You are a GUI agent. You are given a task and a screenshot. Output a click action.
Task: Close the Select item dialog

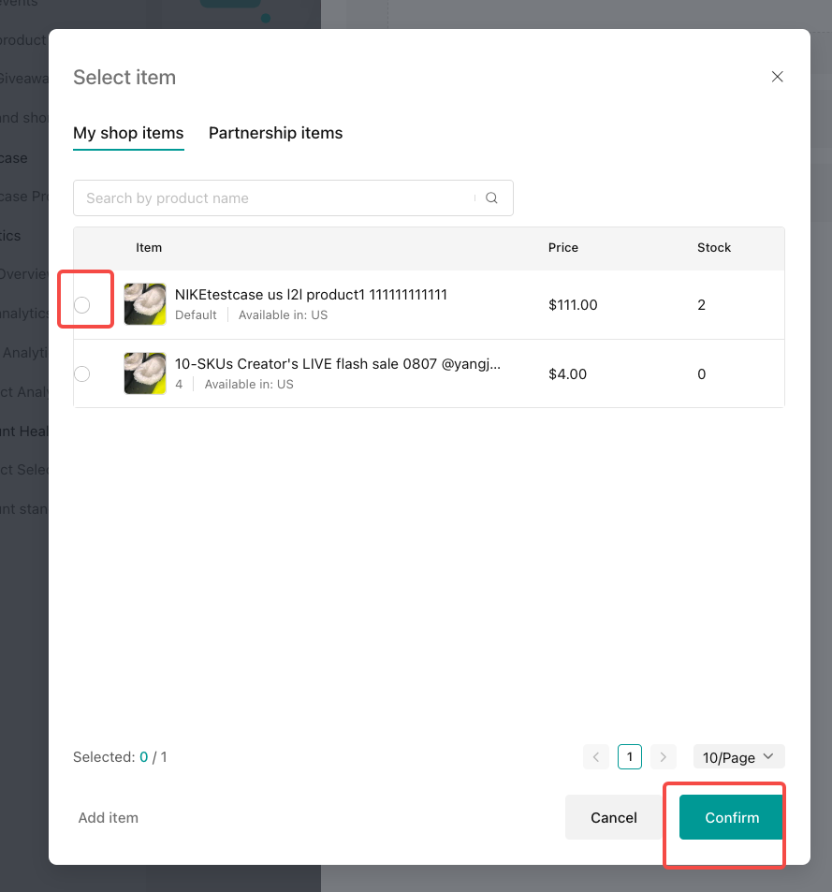coord(777,77)
